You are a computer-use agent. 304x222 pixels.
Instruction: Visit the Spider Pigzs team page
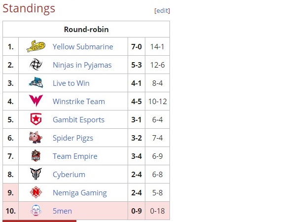pyautogui.click(x=73, y=138)
